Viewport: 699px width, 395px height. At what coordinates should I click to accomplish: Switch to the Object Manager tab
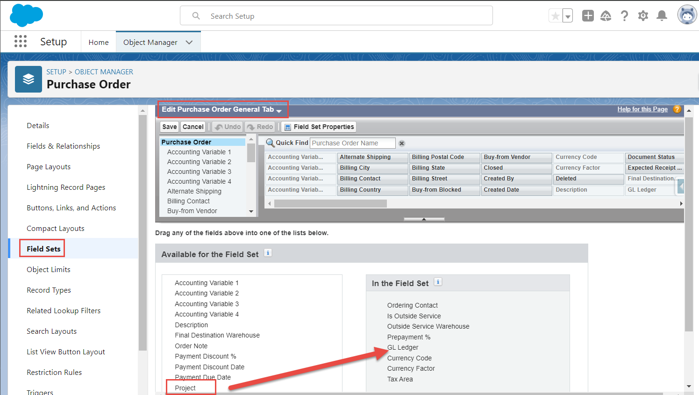[x=150, y=42]
